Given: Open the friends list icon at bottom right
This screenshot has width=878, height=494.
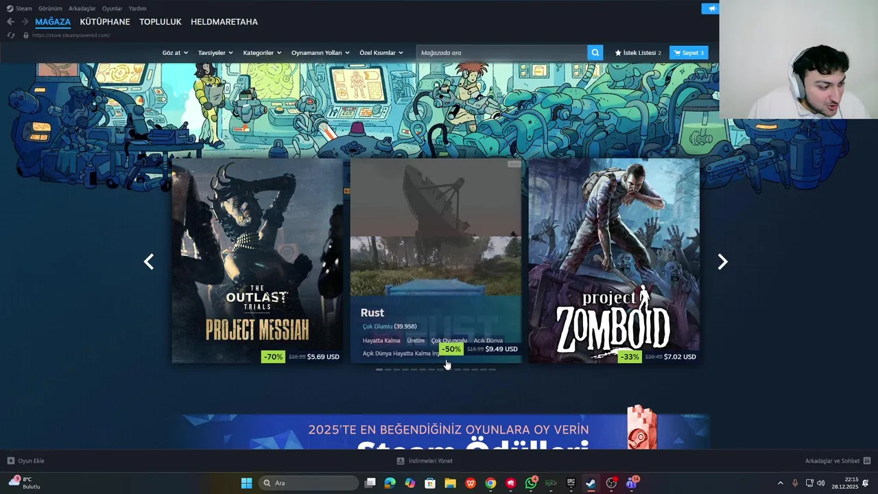Looking at the screenshot, I should 867,461.
